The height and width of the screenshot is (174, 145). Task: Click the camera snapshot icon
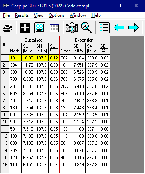click(x=72, y=28)
